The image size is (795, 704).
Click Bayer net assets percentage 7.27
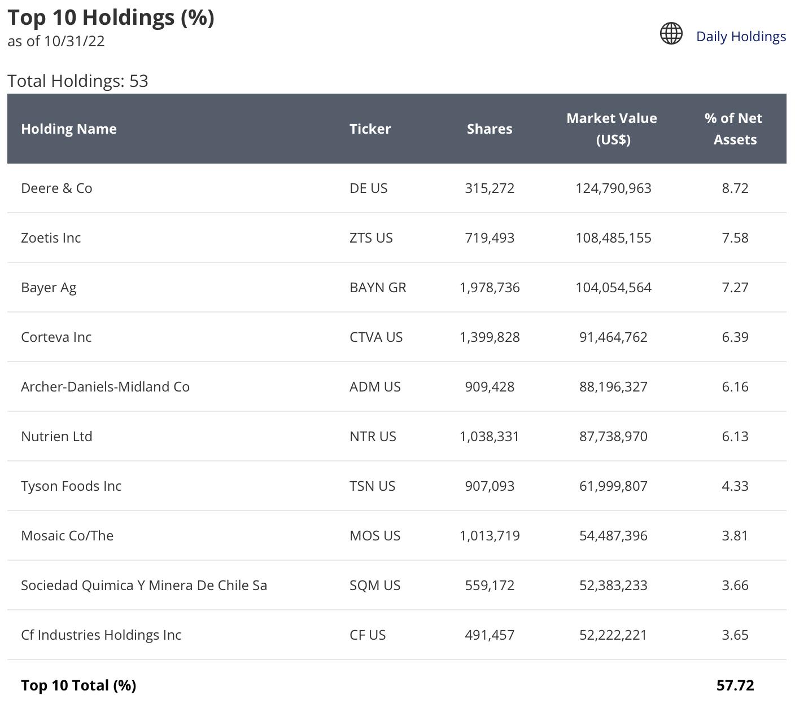coord(735,287)
